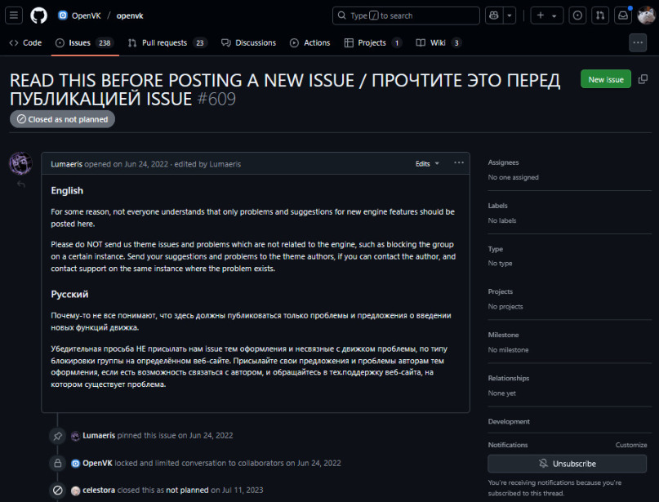Open the OpenVK organization link
The height and width of the screenshot is (502, 659).
(87, 16)
